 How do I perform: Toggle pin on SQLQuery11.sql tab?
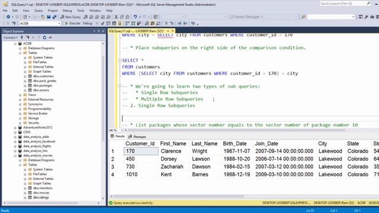168,31
